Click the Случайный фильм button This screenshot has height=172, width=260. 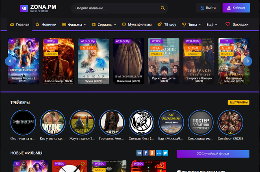213,154
